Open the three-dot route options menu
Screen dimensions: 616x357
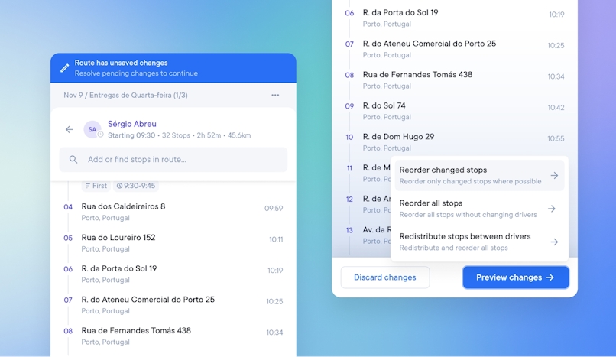[275, 95]
